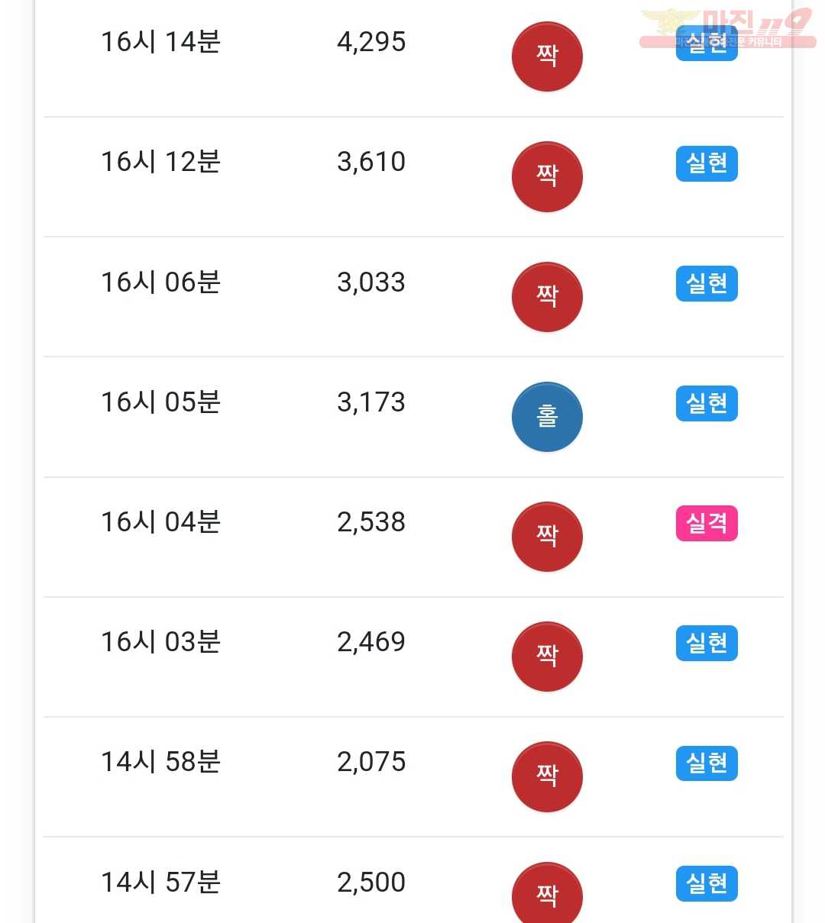
Task: Click the blue 실현 badge for 16시 12분
Action: point(707,163)
